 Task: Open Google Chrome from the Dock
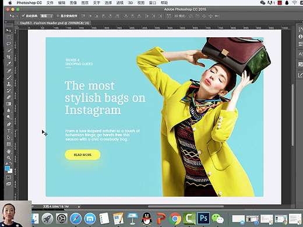[175, 218]
